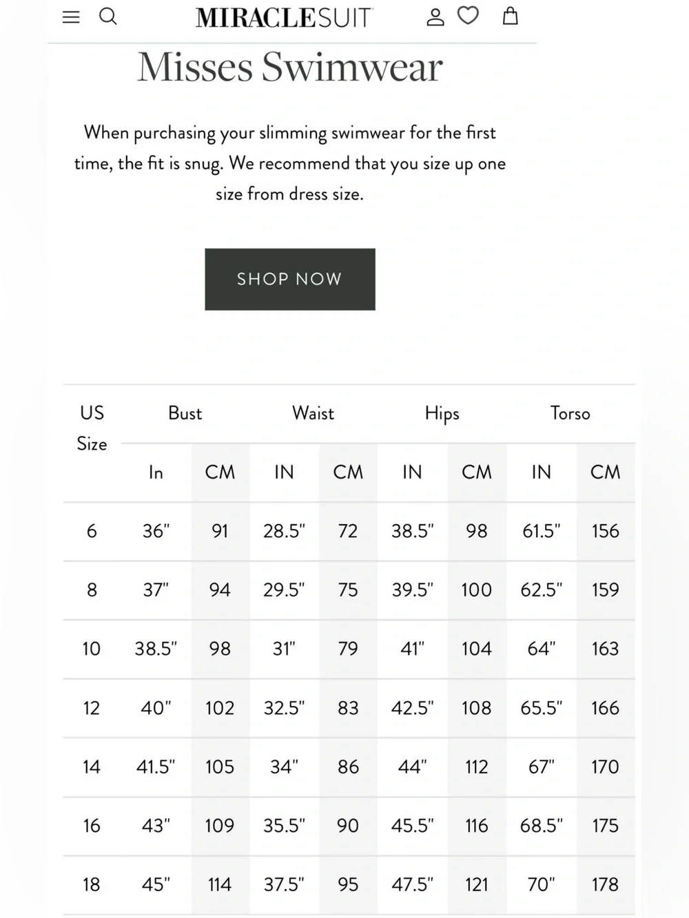The height and width of the screenshot is (918, 689).
Task: Open the hamburger navigation menu
Action: coord(71,17)
